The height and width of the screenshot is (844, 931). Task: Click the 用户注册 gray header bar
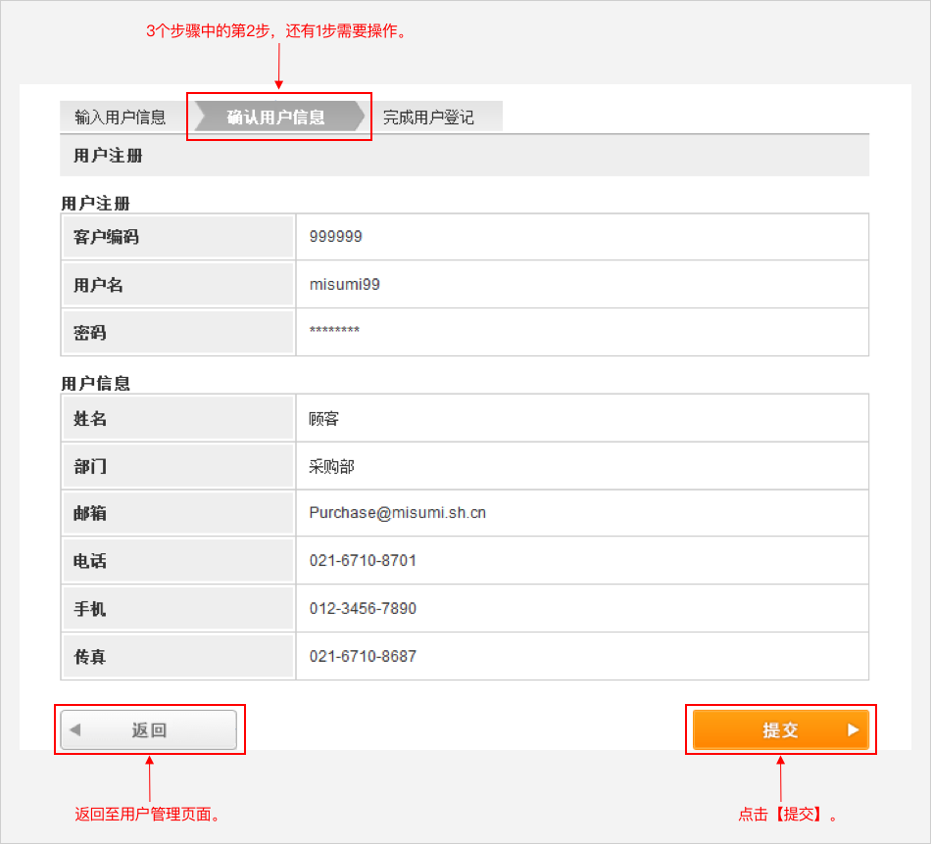tap(465, 157)
